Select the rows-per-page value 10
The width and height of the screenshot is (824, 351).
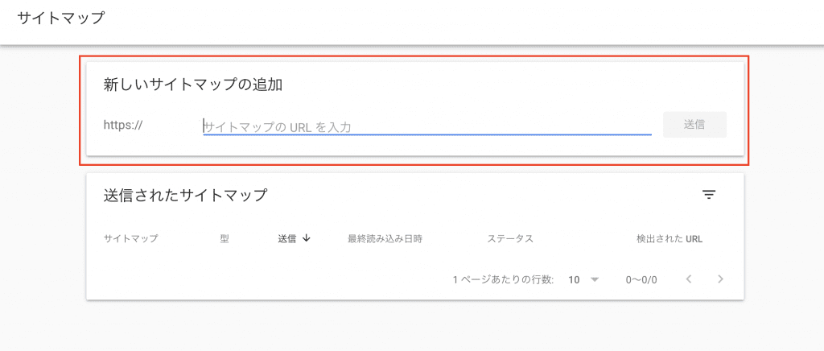coord(574,279)
